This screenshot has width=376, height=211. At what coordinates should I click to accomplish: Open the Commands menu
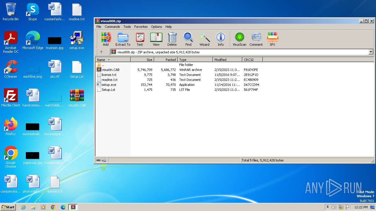click(112, 27)
